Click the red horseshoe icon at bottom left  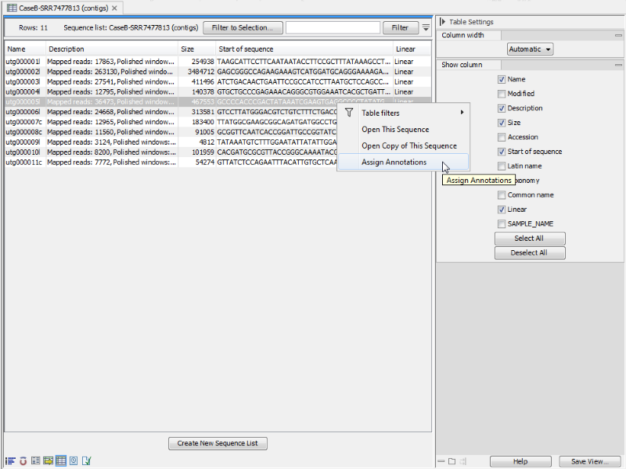point(23,461)
